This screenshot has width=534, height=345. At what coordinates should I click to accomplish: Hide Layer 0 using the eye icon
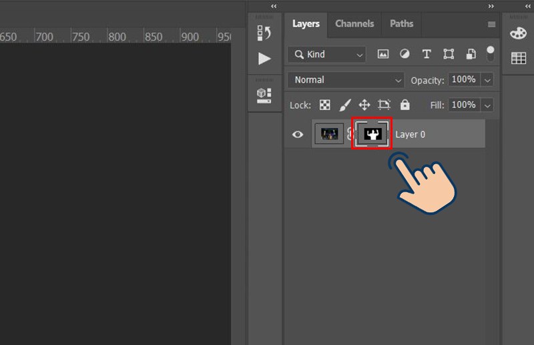[298, 134]
